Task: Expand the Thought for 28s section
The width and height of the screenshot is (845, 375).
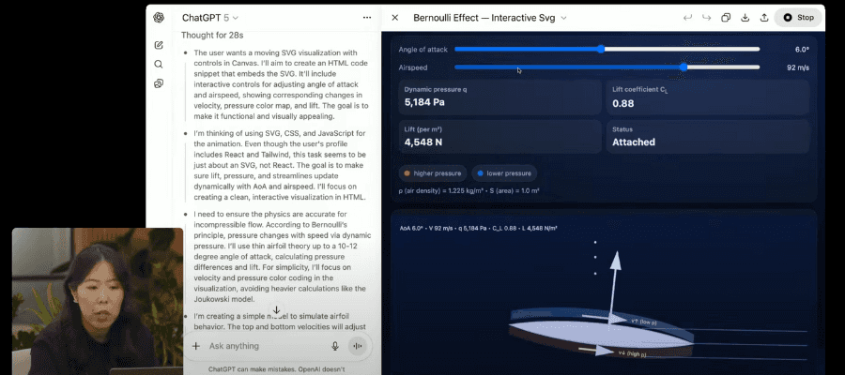Action: tap(212, 36)
